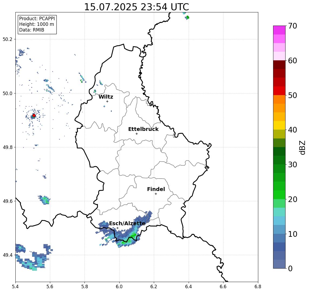
Task: Click the dark maroon swatch below 60
Action: tap(279, 65)
